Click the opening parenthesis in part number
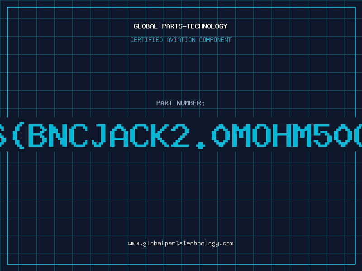The height and width of the screenshot is (271, 362). pyautogui.click(x=19, y=135)
